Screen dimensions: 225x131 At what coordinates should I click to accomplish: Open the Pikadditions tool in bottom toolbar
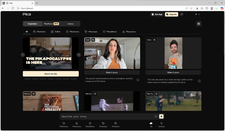tap(90, 125)
